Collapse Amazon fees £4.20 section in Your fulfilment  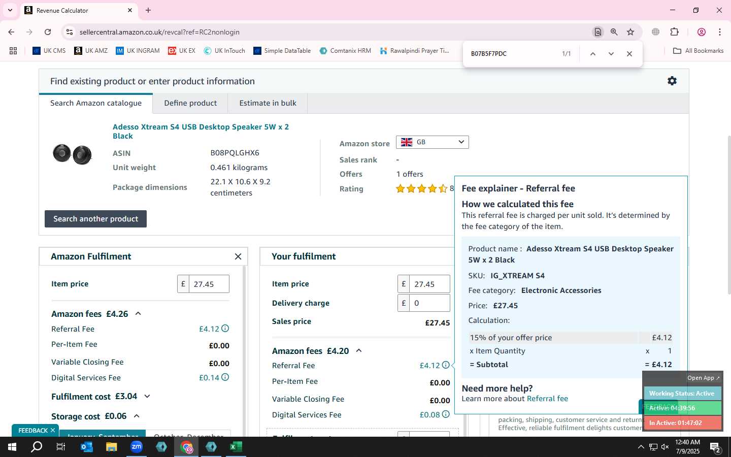(359, 351)
